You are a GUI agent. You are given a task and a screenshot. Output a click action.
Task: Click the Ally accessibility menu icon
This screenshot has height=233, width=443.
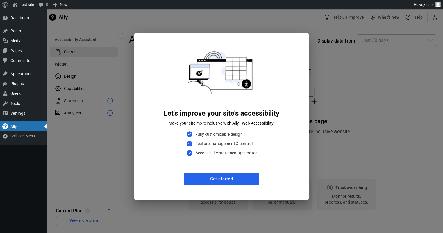tap(5, 126)
